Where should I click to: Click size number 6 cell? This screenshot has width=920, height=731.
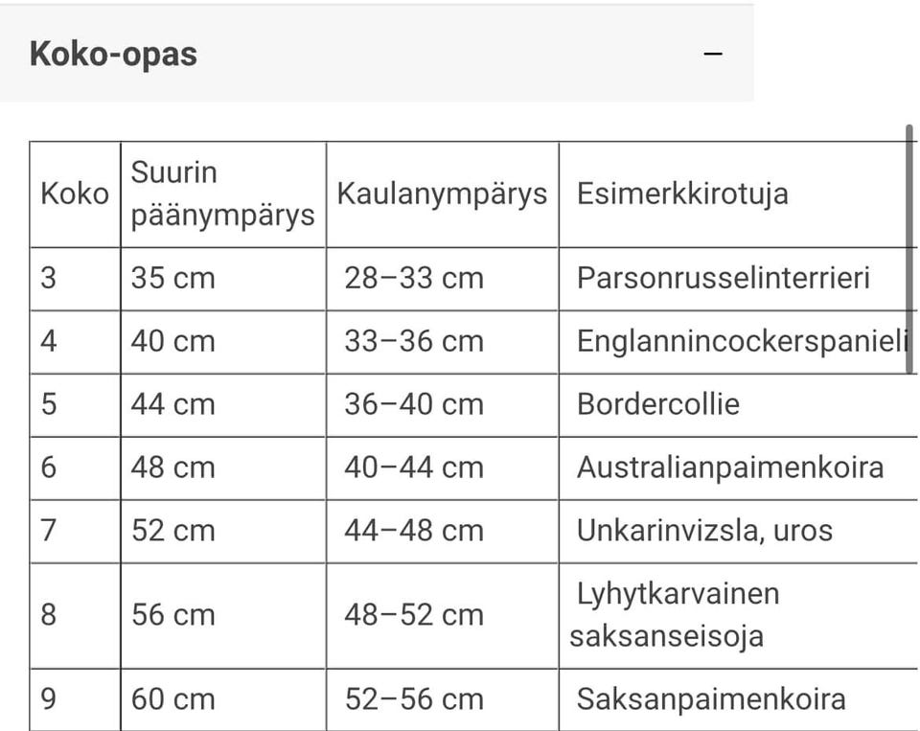50,468
